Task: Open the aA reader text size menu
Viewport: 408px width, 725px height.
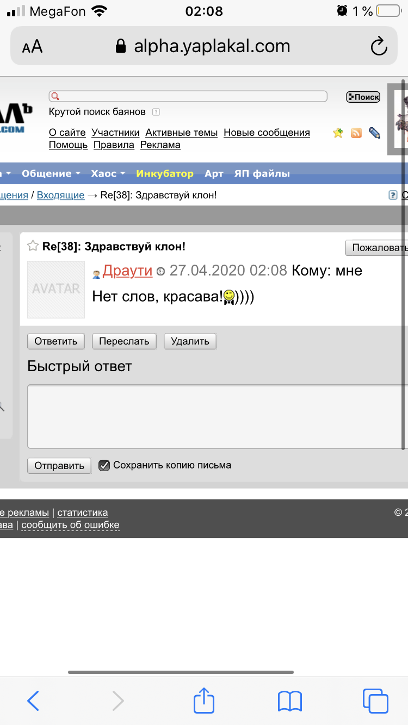Action: (x=32, y=47)
